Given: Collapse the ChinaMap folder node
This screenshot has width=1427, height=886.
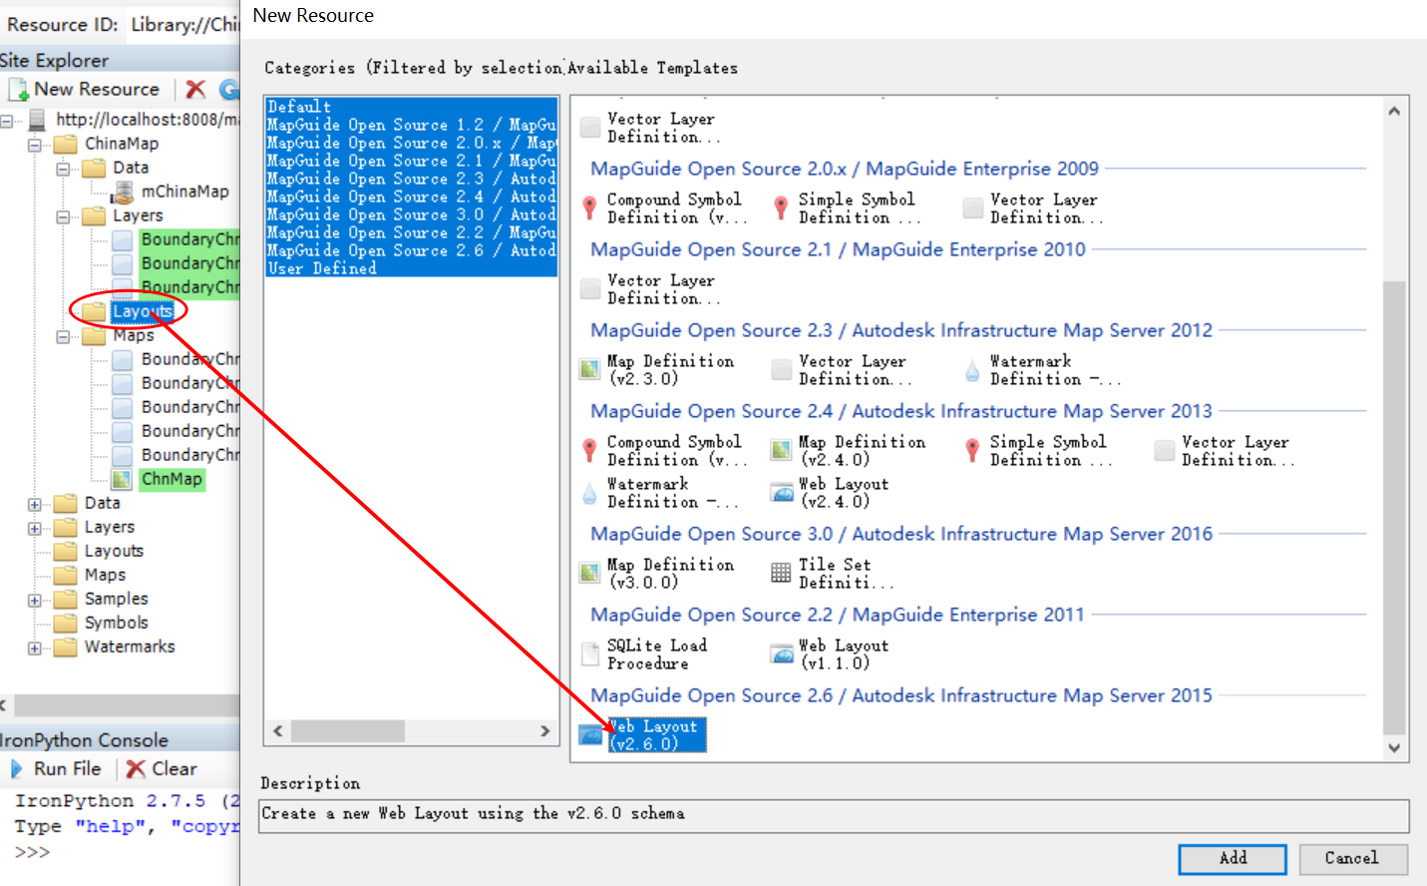Looking at the screenshot, I should [35, 145].
